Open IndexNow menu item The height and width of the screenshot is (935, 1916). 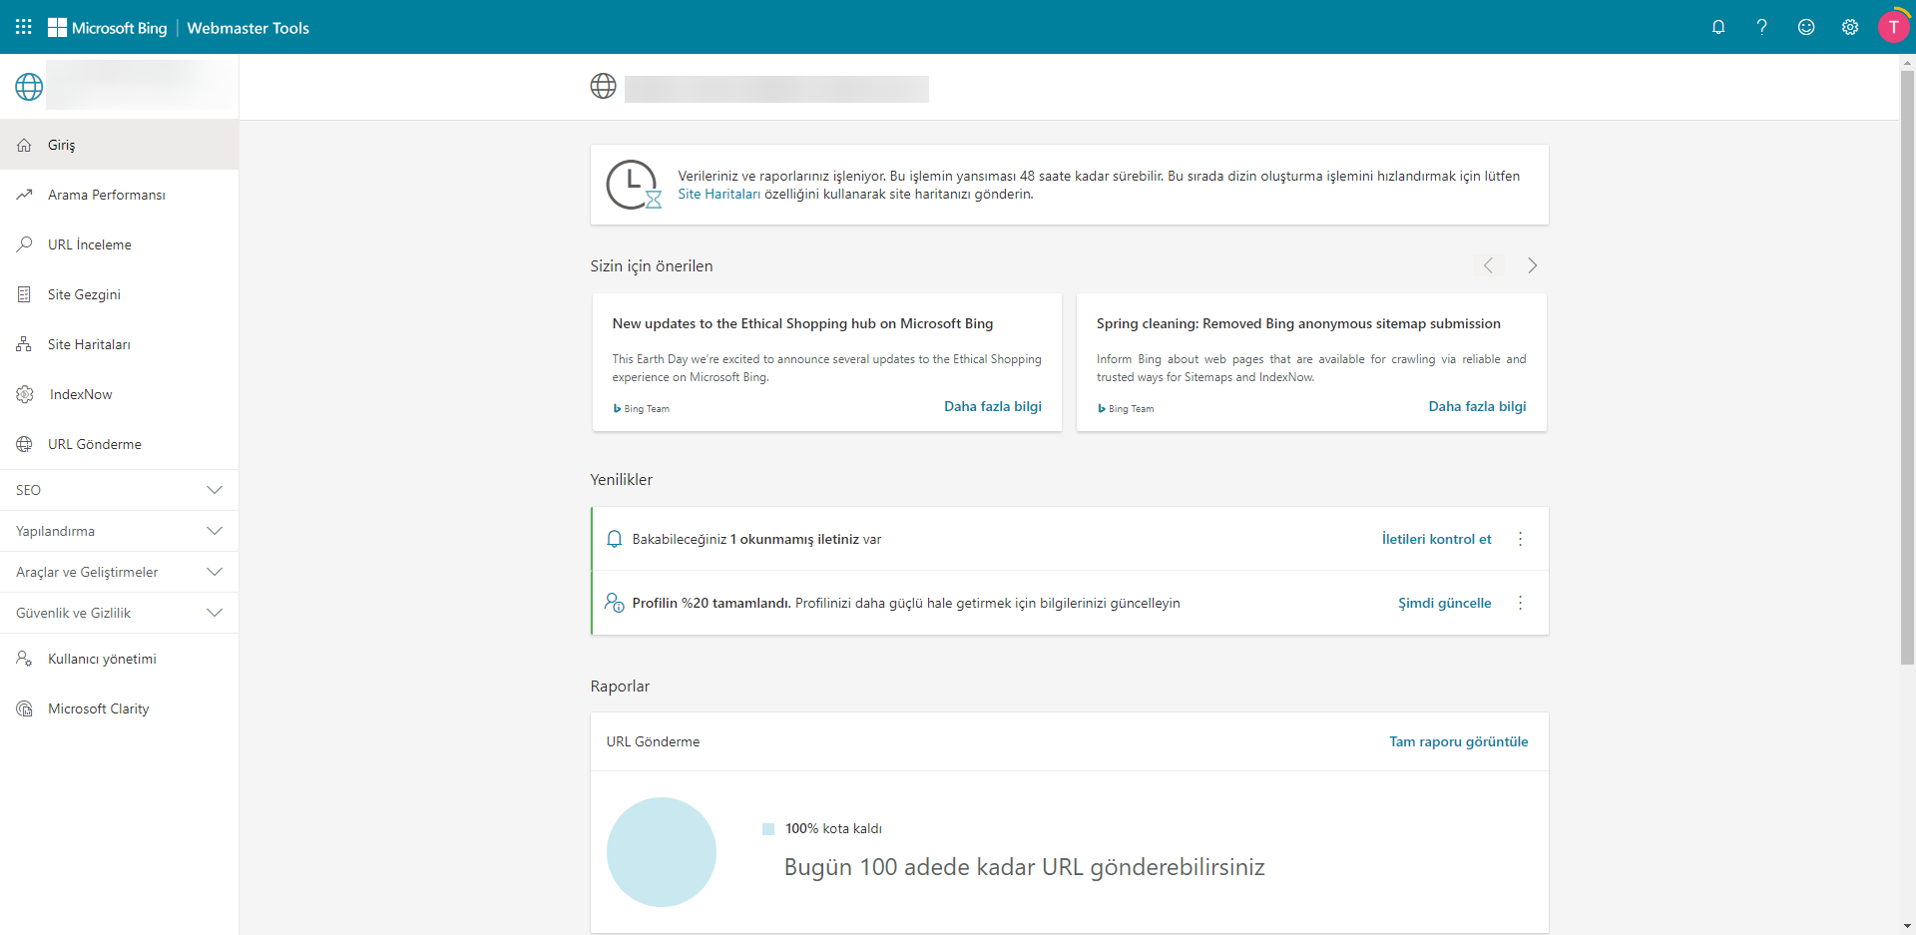point(119,394)
